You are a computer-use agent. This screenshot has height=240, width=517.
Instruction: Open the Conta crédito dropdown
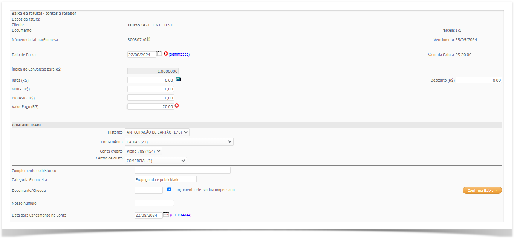point(143,151)
